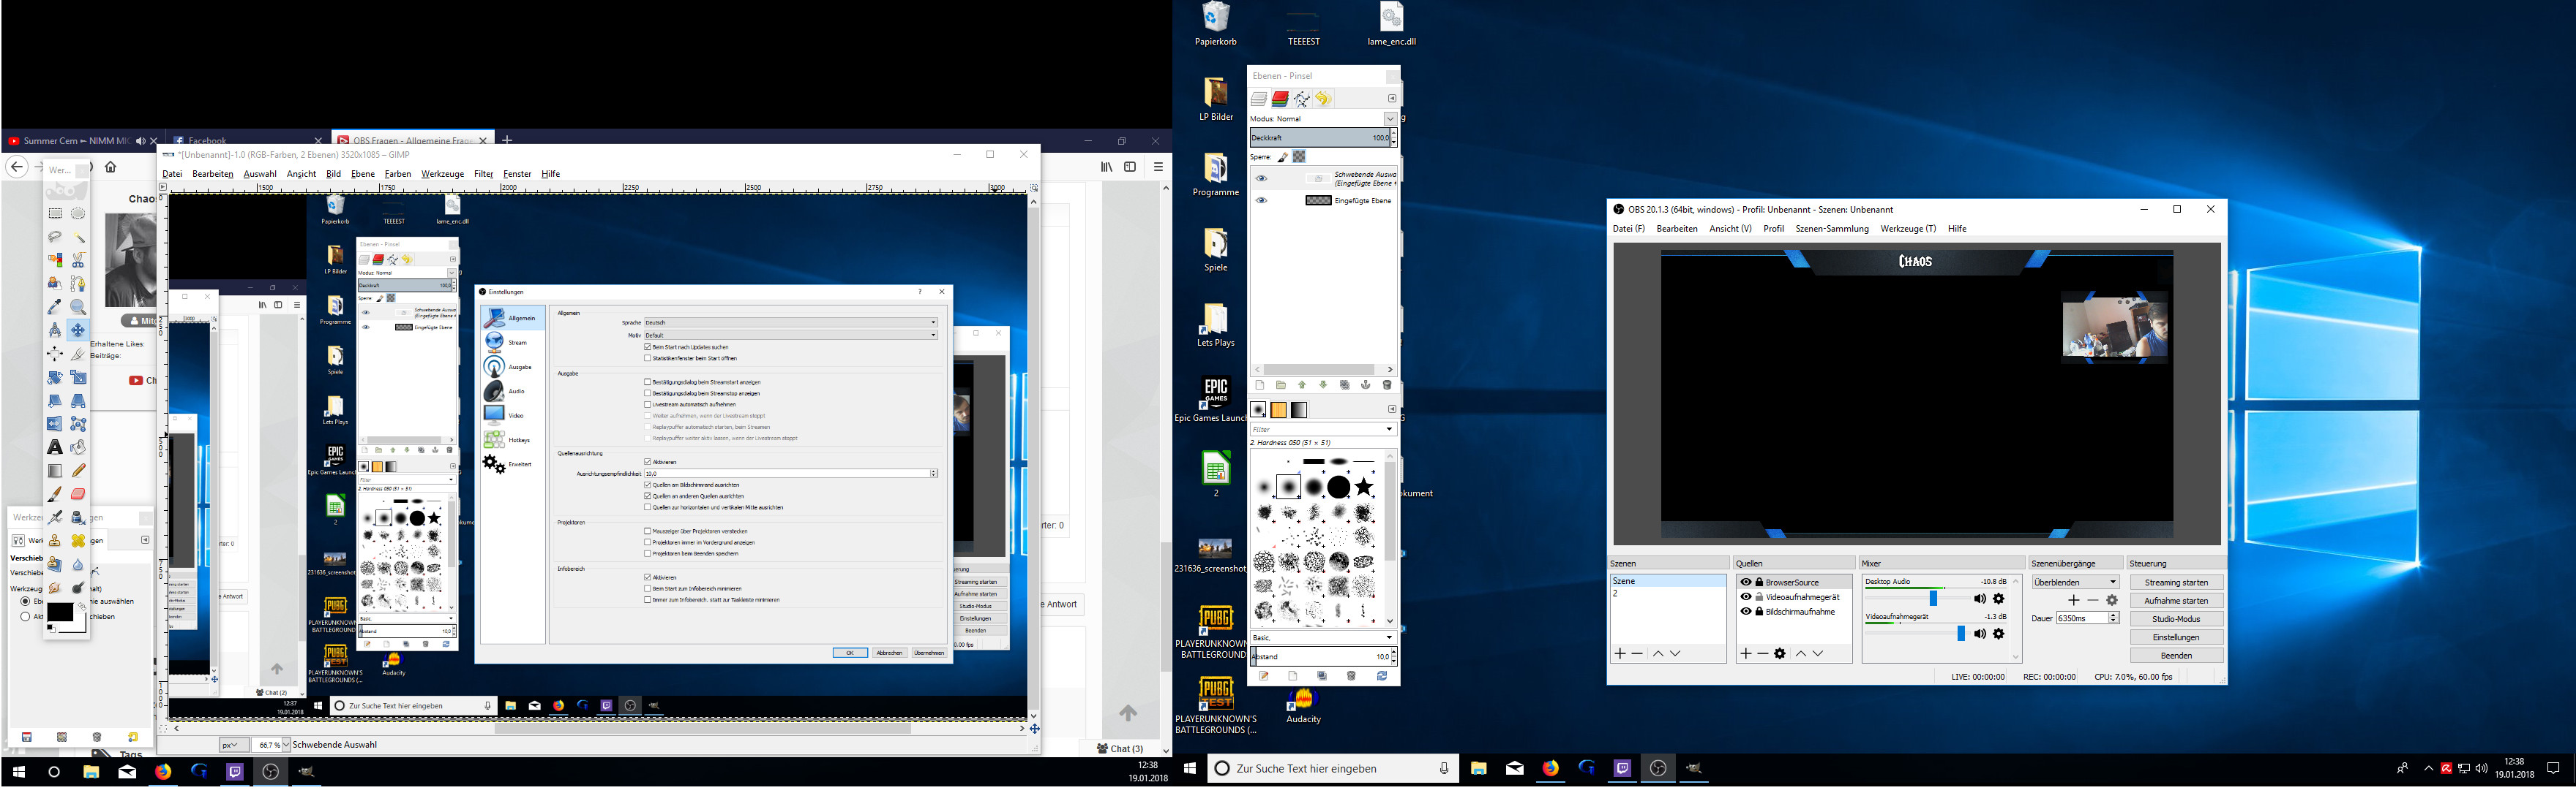Open Videoaufnahmegerät mixer gear settings
This screenshot has width=2576, height=793.
[x=1999, y=634]
